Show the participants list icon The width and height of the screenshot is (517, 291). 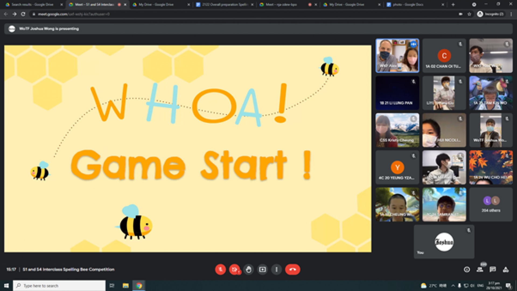480,269
